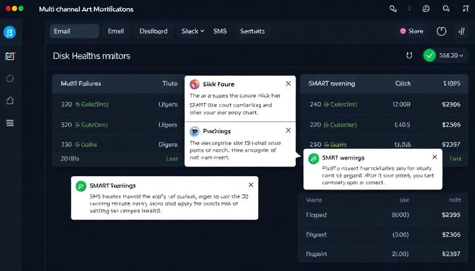Click green icon on SMART wemirgs popup

[x=313, y=159]
